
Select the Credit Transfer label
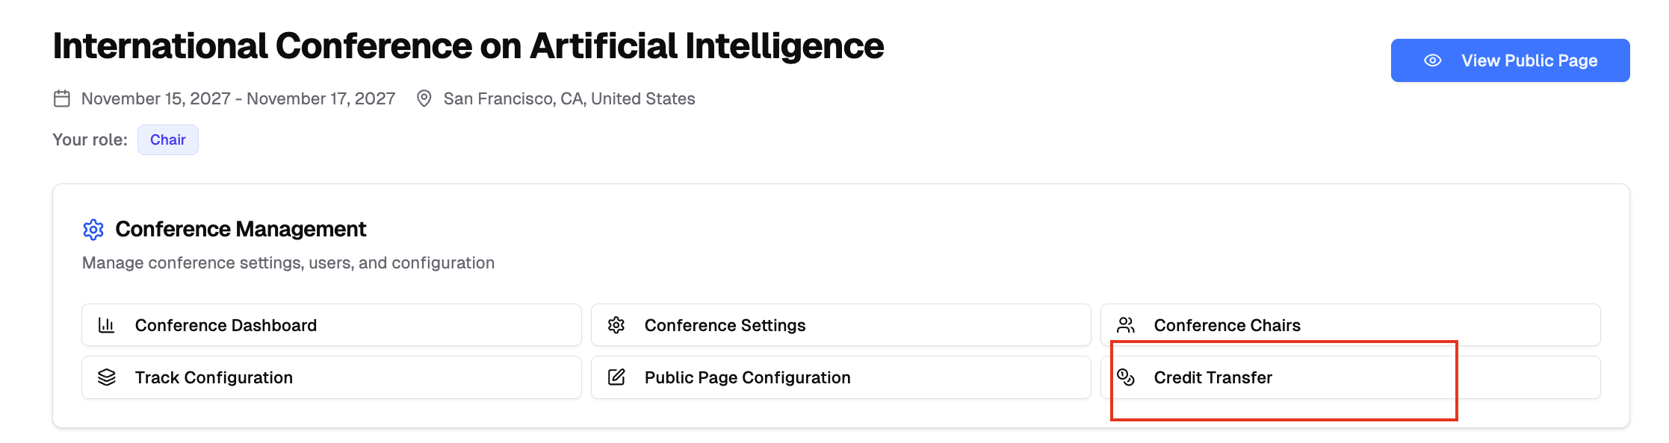tap(1213, 377)
